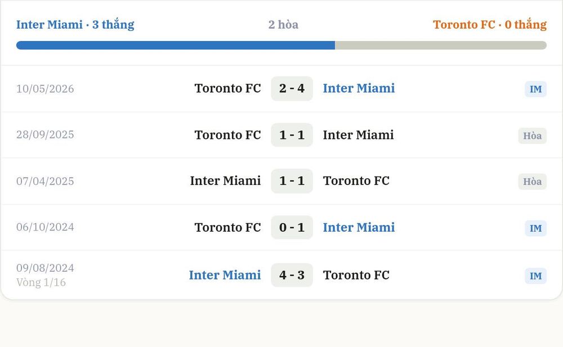Open Inter Miami link in 10/05/2026 row
This screenshot has height=347, width=563.
point(359,88)
